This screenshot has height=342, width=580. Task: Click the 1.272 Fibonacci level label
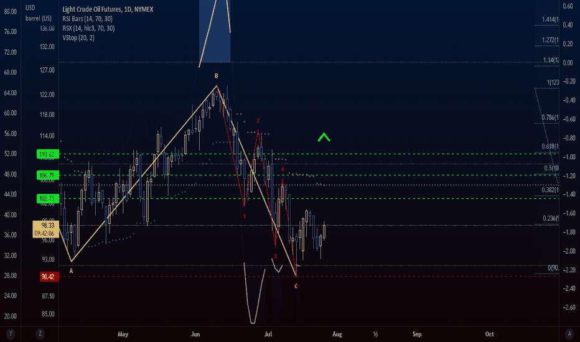point(550,40)
